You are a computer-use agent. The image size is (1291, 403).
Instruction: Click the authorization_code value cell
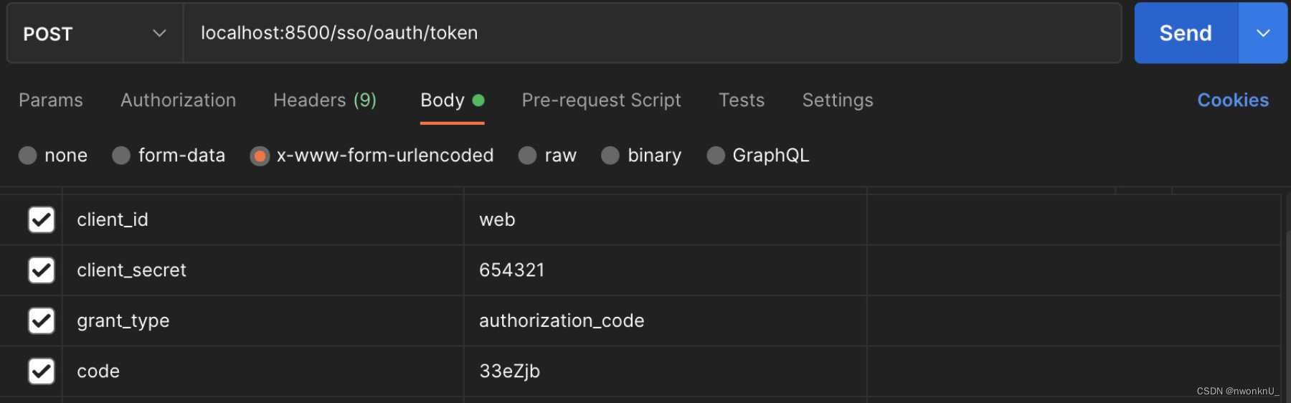(x=666, y=321)
